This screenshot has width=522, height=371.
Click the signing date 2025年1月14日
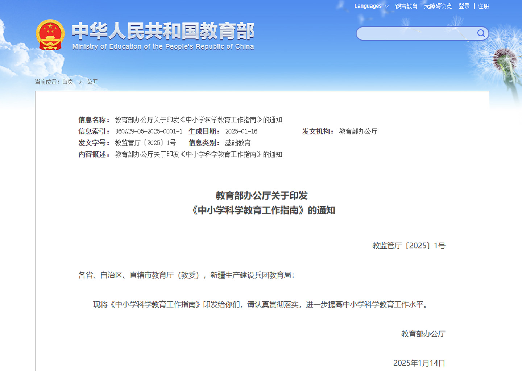coord(419,363)
